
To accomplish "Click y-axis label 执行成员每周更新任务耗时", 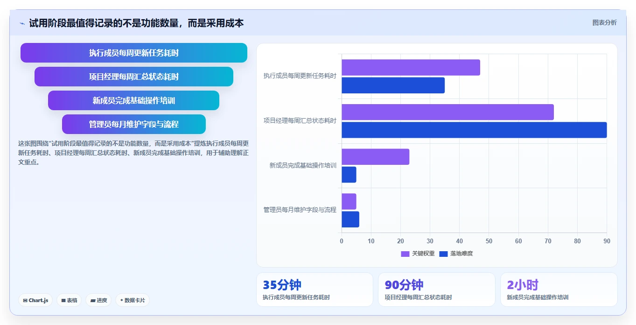I will tap(300, 76).
